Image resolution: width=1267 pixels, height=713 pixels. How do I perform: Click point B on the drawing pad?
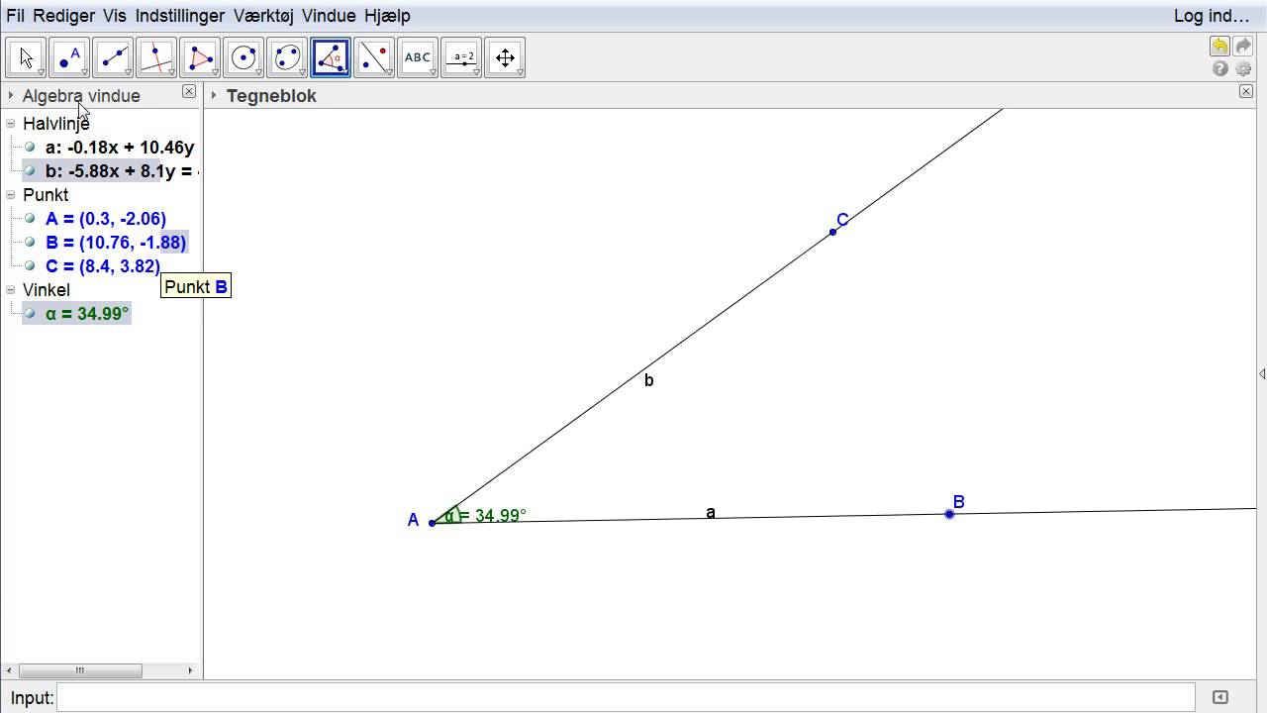point(949,514)
